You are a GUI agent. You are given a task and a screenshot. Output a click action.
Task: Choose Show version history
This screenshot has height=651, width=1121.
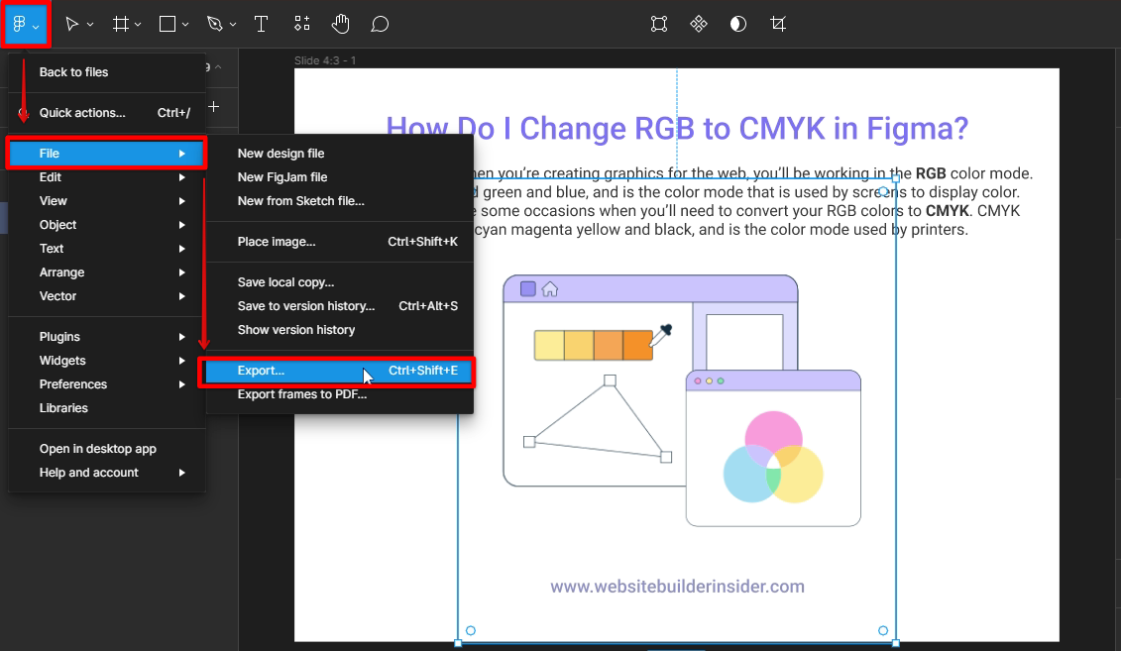pyautogui.click(x=340, y=329)
